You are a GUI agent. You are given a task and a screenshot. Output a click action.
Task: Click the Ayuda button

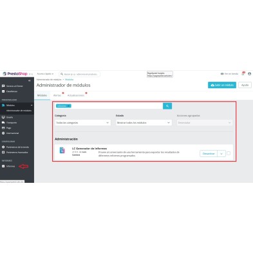pos(245,85)
